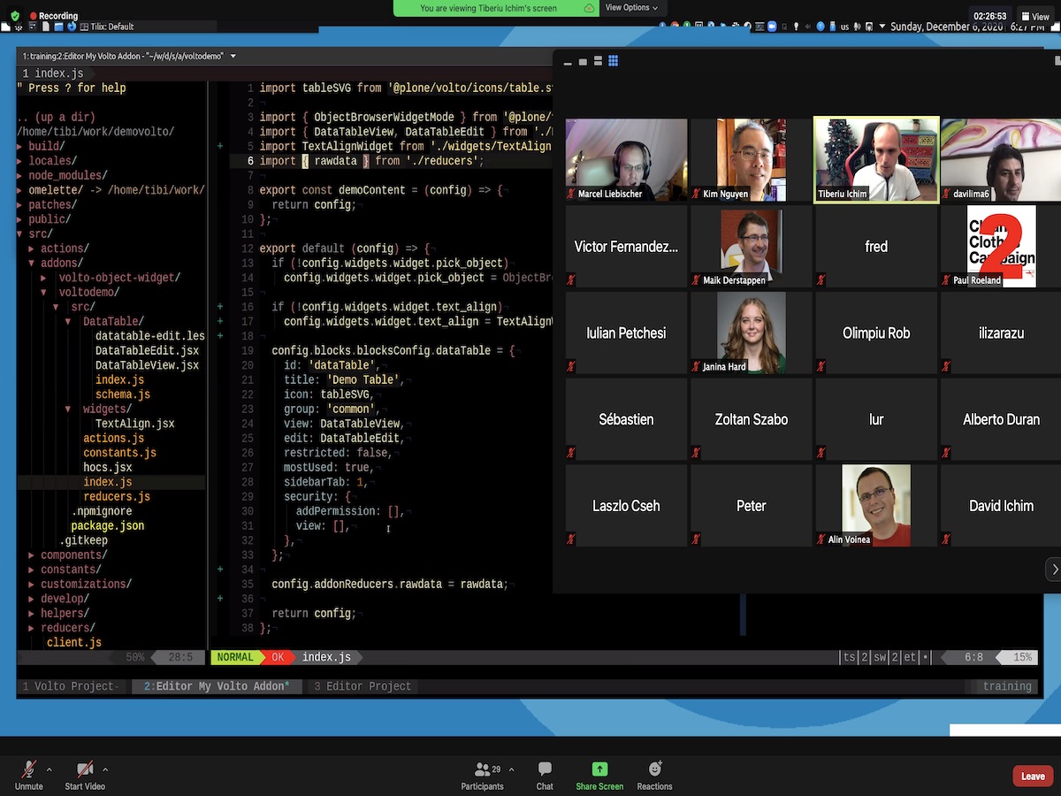Click the meeting timer 02:26:53
Viewport: 1061px width, 796px height.
(x=989, y=16)
